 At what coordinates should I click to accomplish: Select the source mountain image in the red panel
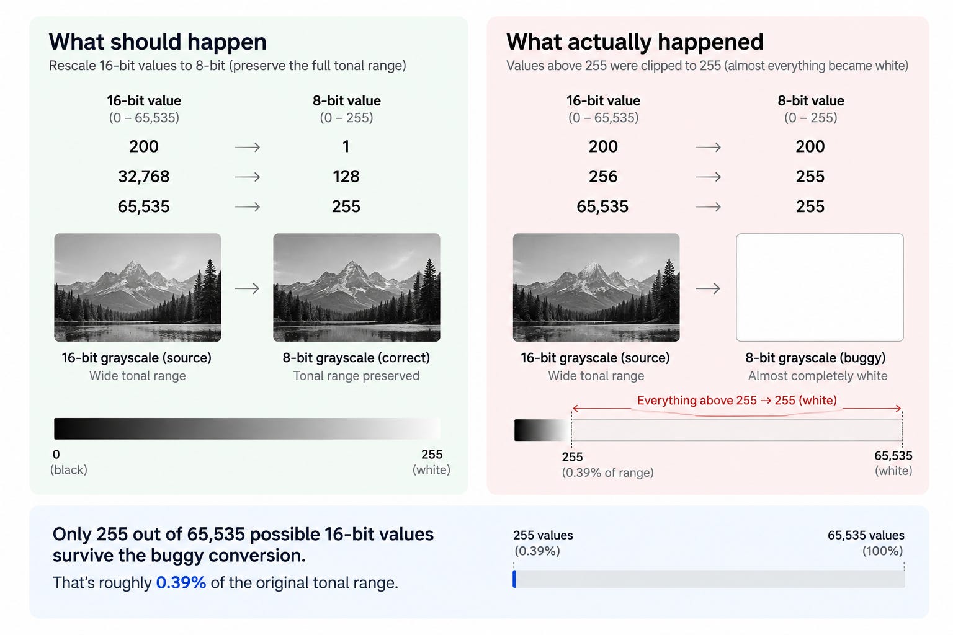point(596,287)
